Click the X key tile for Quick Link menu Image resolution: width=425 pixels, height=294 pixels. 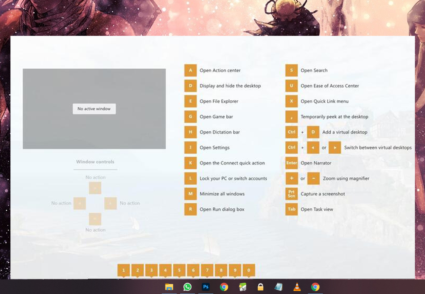292,101
